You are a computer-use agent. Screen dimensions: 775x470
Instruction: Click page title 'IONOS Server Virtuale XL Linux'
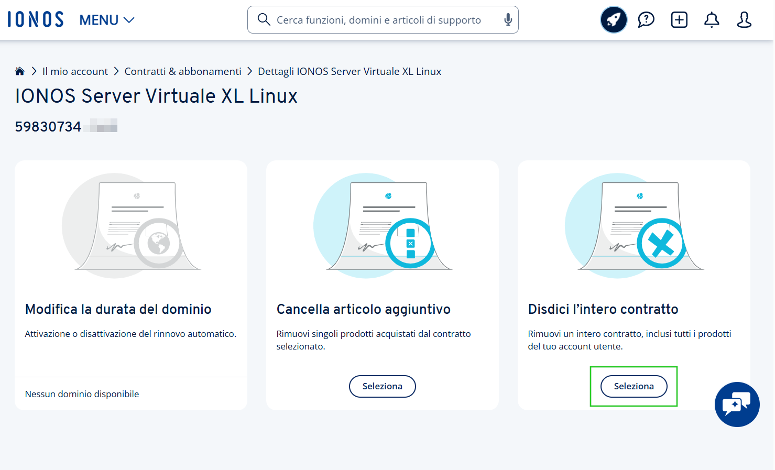(156, 96)
